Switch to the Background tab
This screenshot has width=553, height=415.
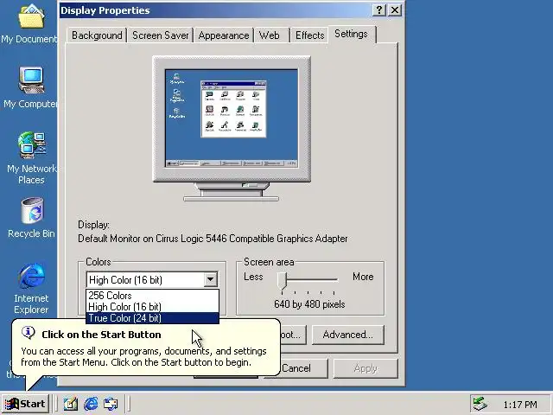coord(97,35)
